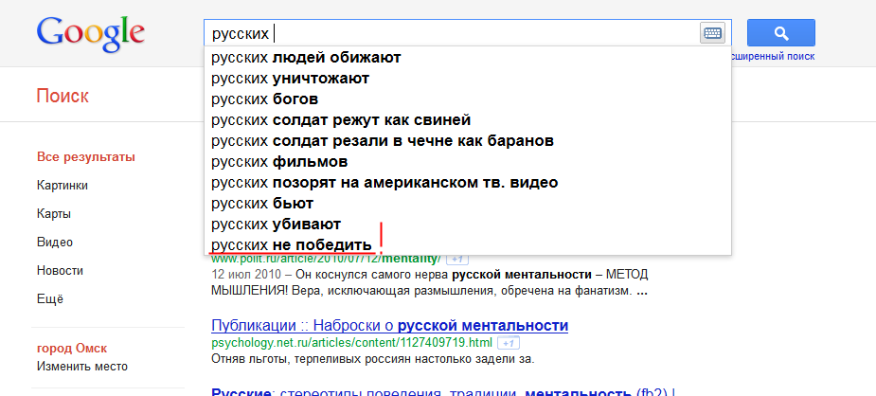Open the 'Русские: стереотипы поведения' result link
This screenshot has height=396, width=876.
(443, 391)
